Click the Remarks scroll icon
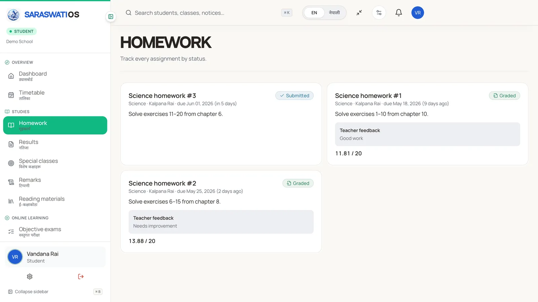Screen dimensions: 538x302 pos(11,182)
